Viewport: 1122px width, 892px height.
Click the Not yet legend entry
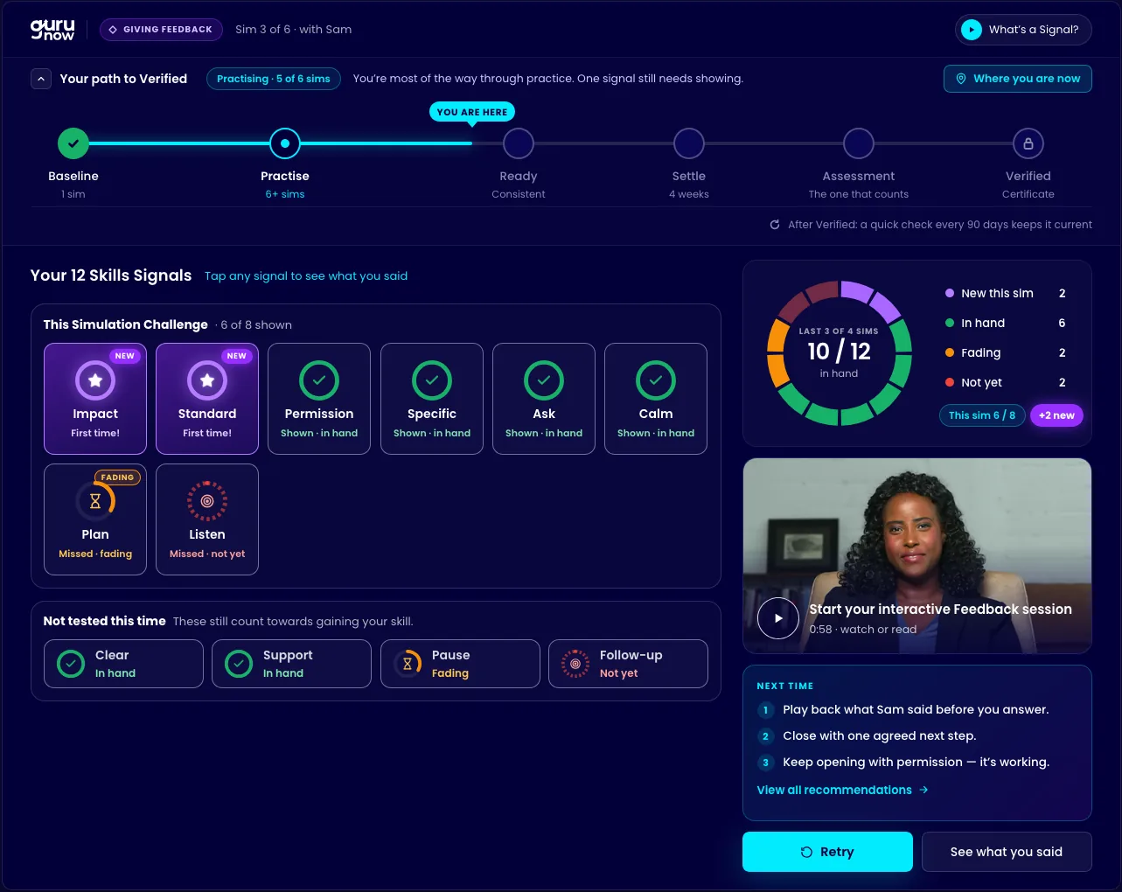pyautogui.click(x=1005, y=382)
